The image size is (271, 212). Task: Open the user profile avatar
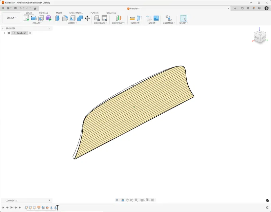tap(267, 8)
